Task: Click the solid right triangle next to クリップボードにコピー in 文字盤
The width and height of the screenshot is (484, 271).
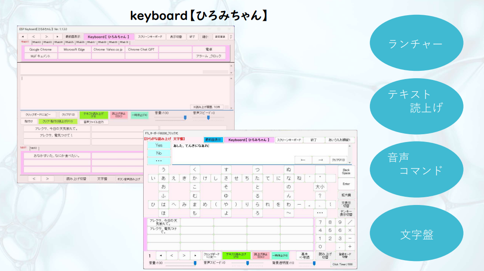Action: point(195,255)
